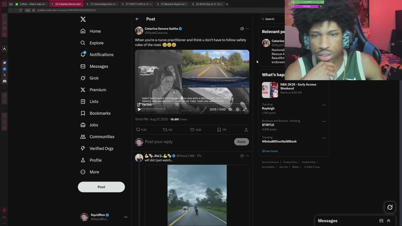
Task: Open more options on Vinod_r108 reply
Action: pyautogui.click(x=247, y=156)
